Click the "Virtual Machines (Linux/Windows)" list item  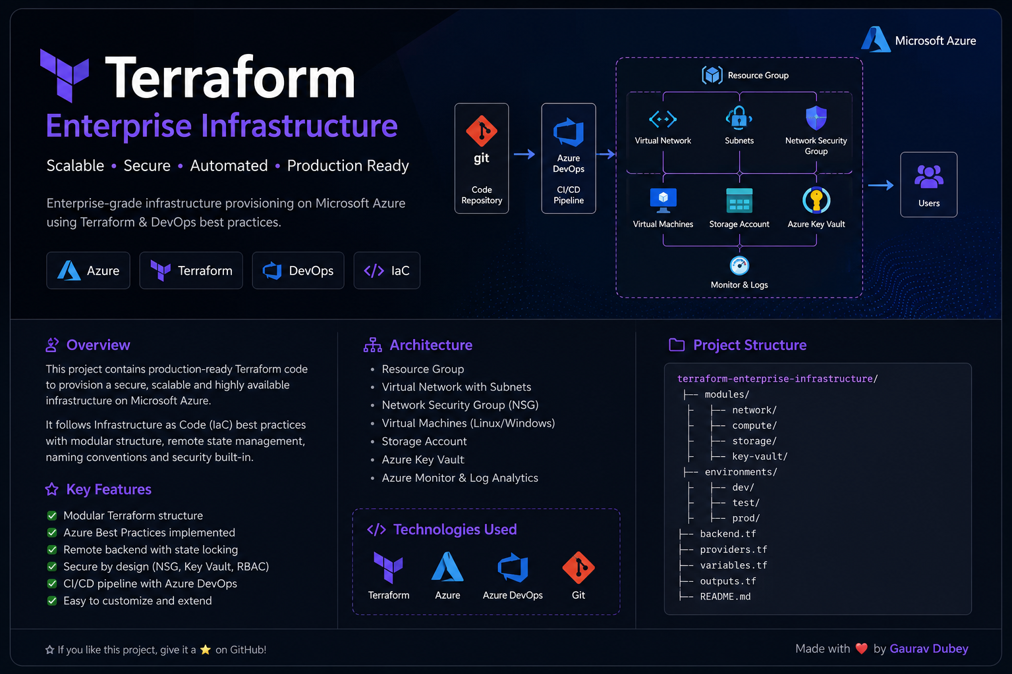[x=468, y=423]
